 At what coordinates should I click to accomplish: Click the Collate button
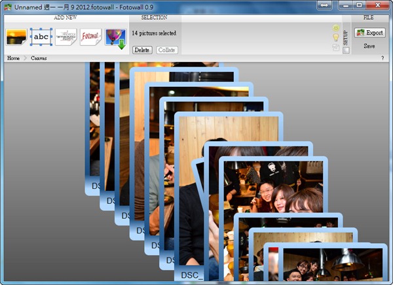167,50
